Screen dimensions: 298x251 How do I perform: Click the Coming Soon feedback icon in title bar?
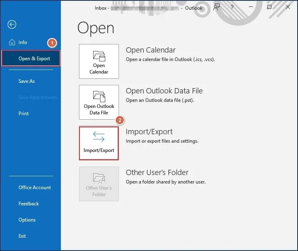pyautogui.click(x=217, y=7)
